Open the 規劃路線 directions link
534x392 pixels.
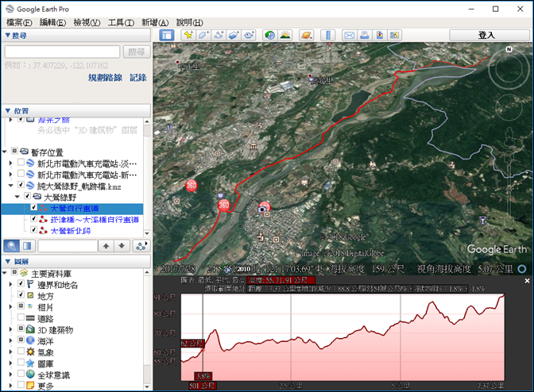tap(105, 78)
